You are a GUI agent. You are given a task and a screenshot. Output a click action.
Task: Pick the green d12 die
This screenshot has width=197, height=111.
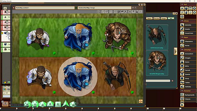(x=35, y=104)
